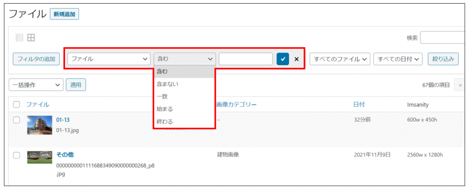Expand the すべての日付 dropdown
Image resolution: width=469 pixels, height=190 pixels.
(x=397, y=59)
